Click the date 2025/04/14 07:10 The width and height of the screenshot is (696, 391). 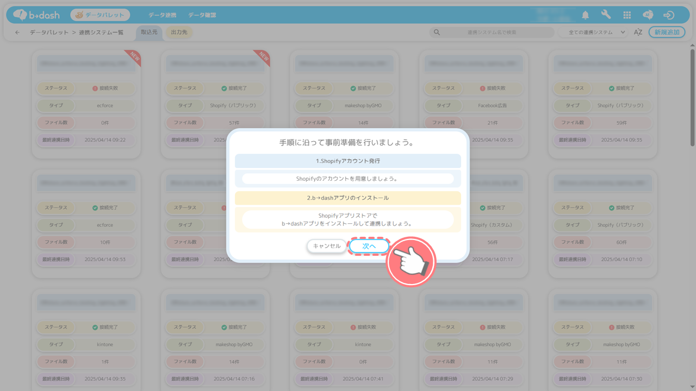pyautogui.click(x=622, y=260)
